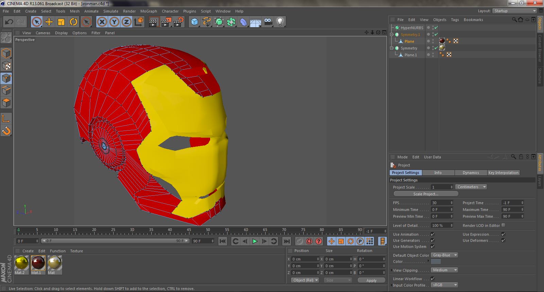Screen dimensions: 544x292
Task: Collapse the Symmetry.1 tree node
Action: point(392,35)
